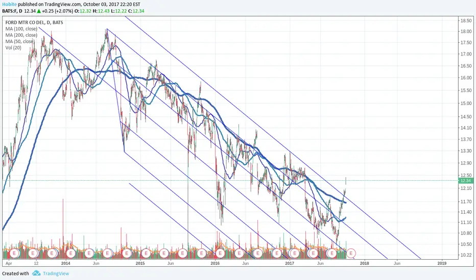
Task: Click the Apr time axis label
Action: point(9,263)
